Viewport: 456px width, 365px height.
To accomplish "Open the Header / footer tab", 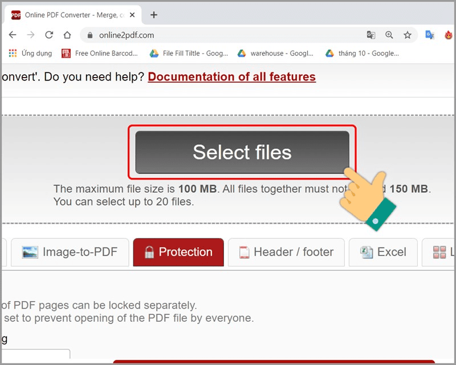I will pyautogui.click(x=286, y=252).
